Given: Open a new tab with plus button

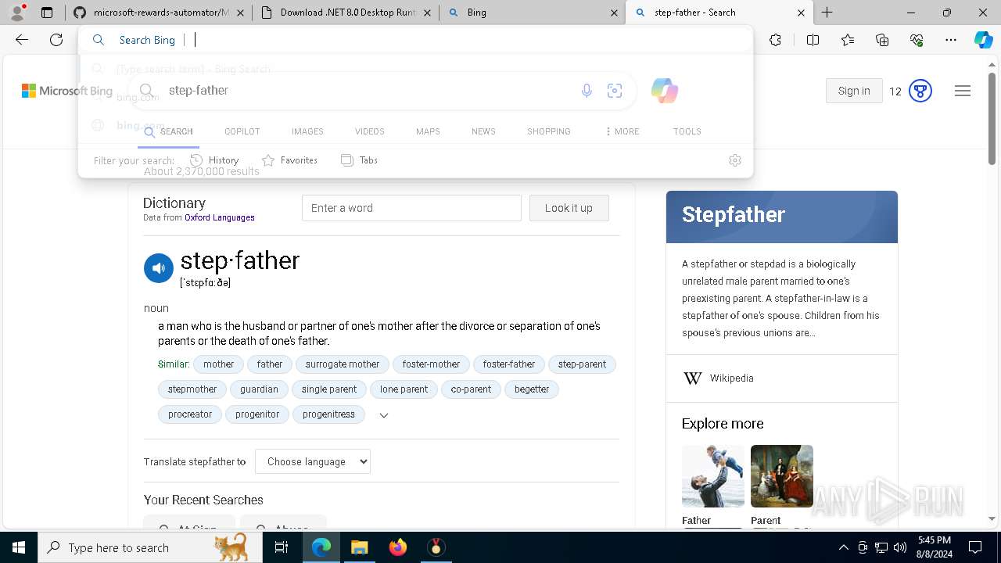Looking at the screenshot, I should pos(827,13).
